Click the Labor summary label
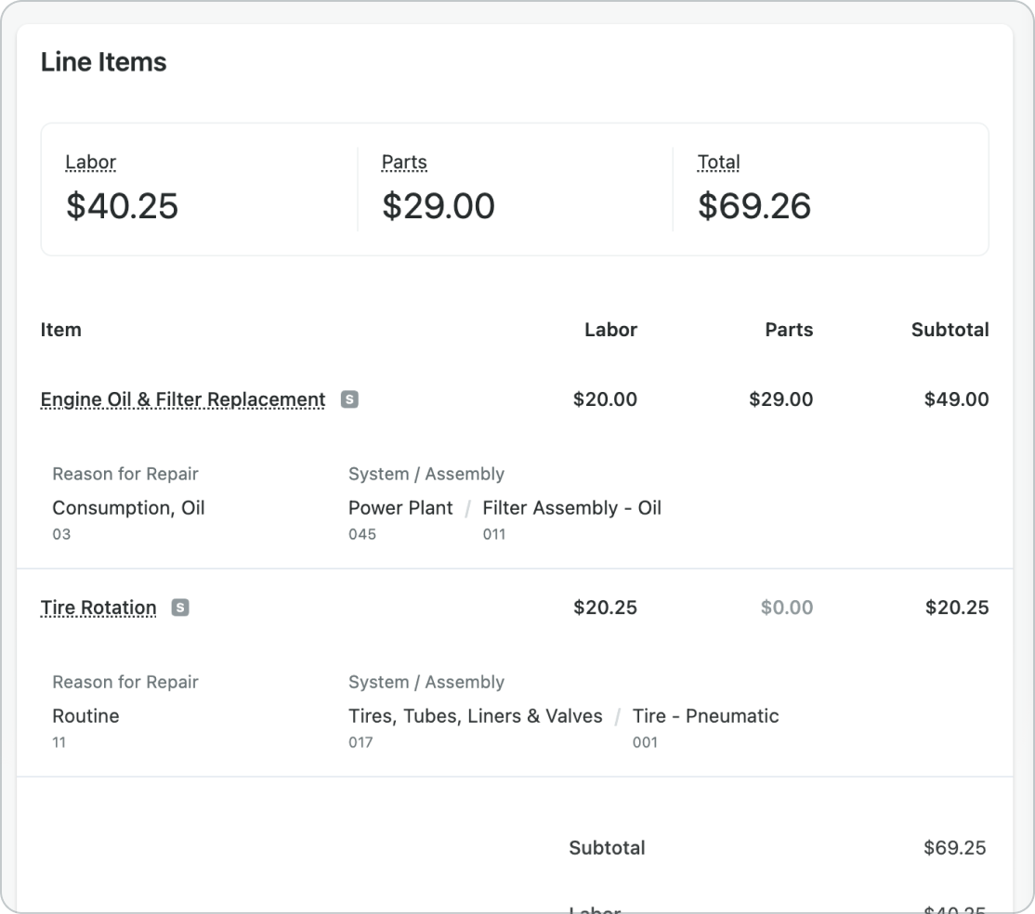The image size is (1035, 914). pos(90,162)
